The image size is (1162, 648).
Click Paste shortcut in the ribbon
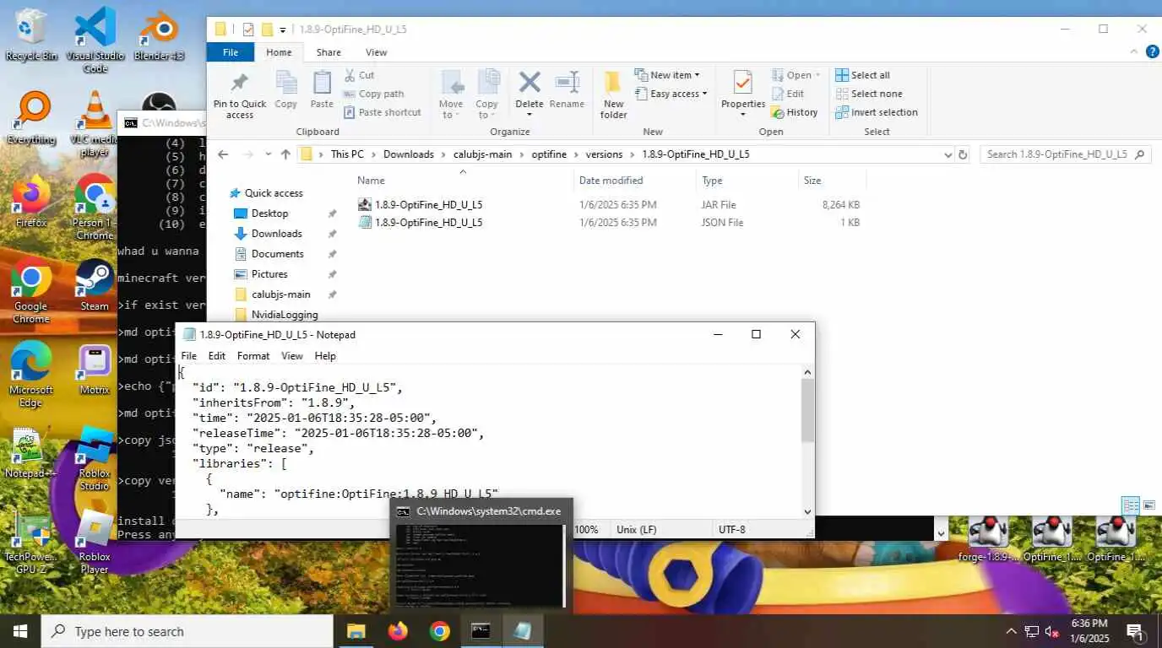click(x=382, y=112)
